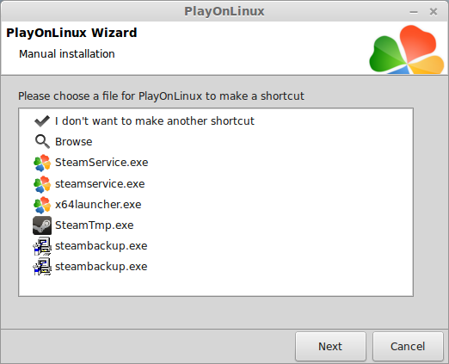Minimize the PlayOnLinux window
The image size is (449, 364).
tap(414, 12)
